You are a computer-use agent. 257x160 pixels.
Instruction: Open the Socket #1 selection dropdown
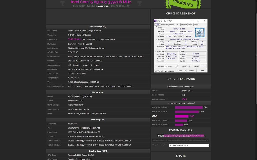(x=171, y=66)
